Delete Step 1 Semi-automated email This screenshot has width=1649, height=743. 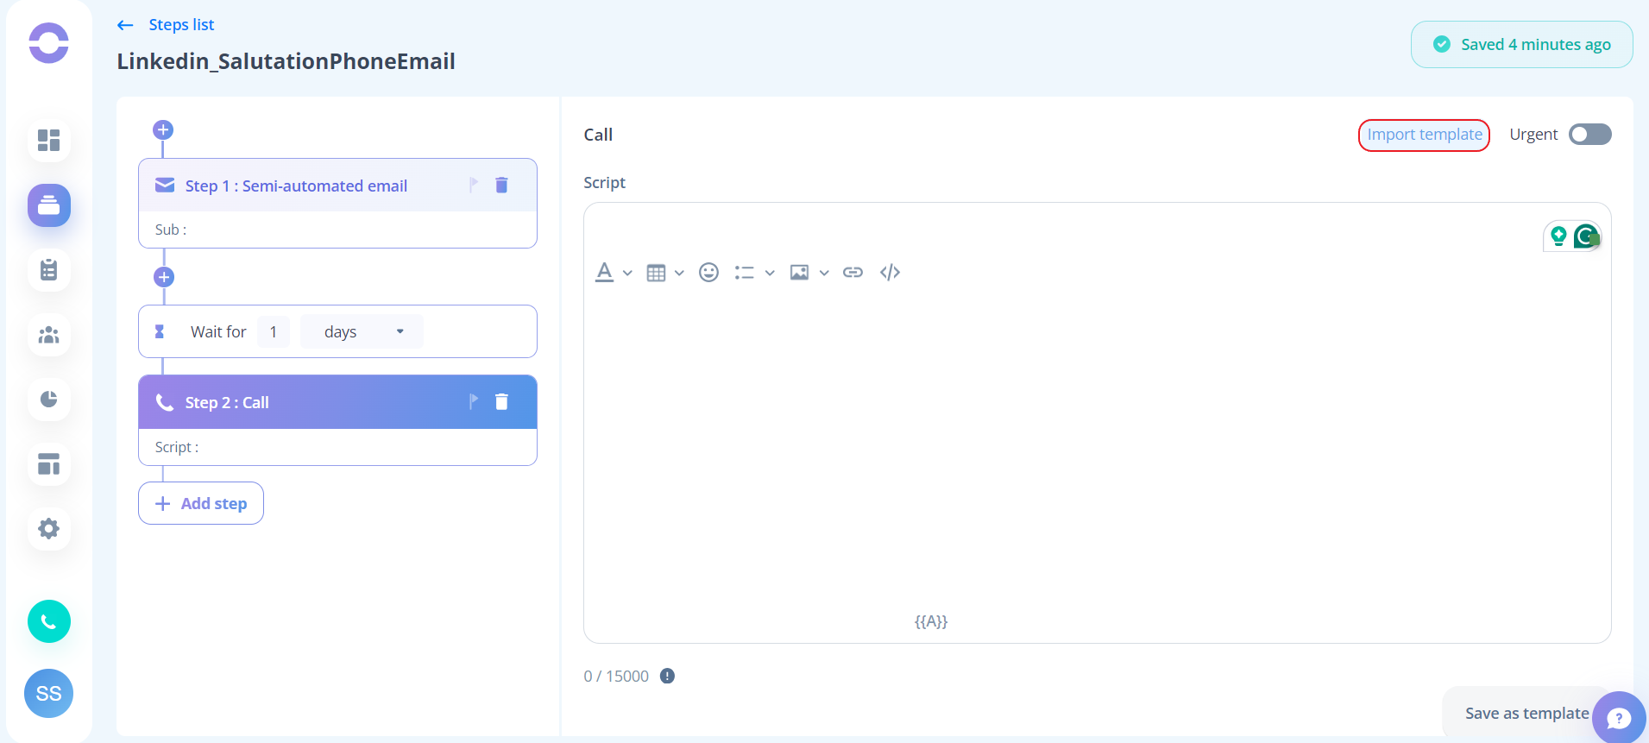pyautogui.click(x=501, y=185)
